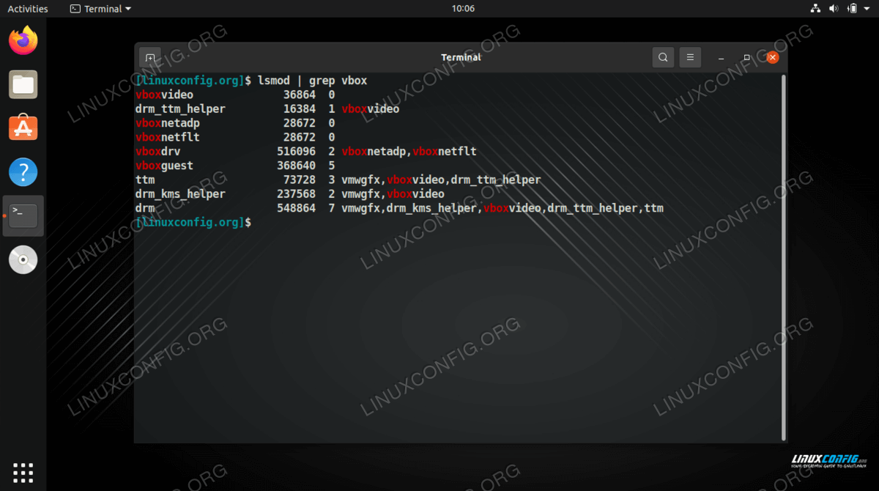
Task: Click the size value 368640
Action: [297, 166]
